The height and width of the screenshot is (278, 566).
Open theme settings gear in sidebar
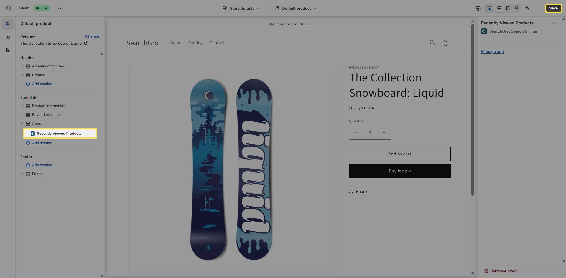8,37
